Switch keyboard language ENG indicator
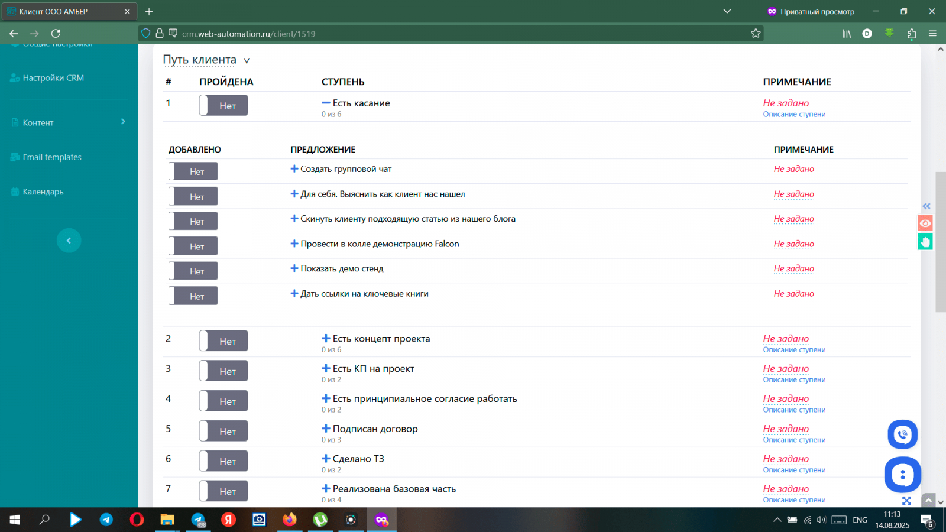The height and width of the screenshot is (532, 946). pyautogui.click(x=860, y=520)
